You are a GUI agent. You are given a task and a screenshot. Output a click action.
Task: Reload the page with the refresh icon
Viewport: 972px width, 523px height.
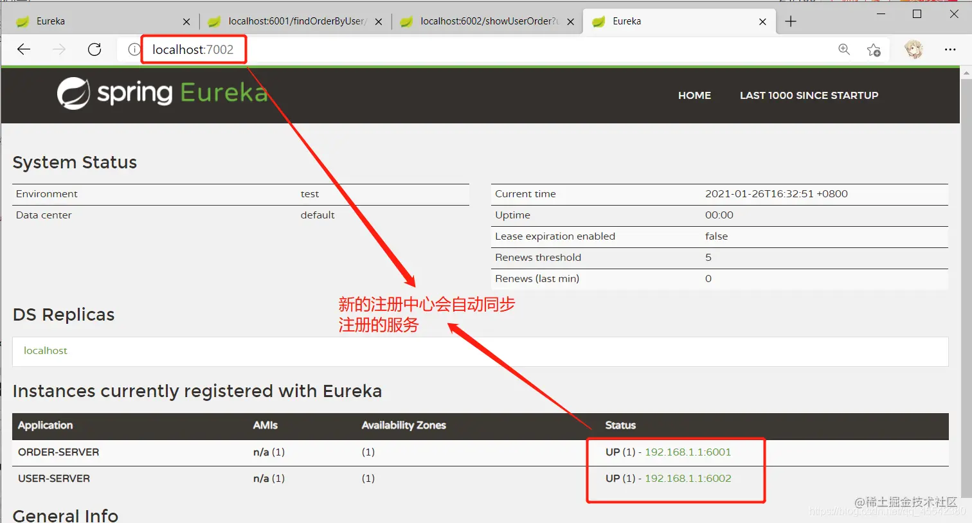click(94, 49)
